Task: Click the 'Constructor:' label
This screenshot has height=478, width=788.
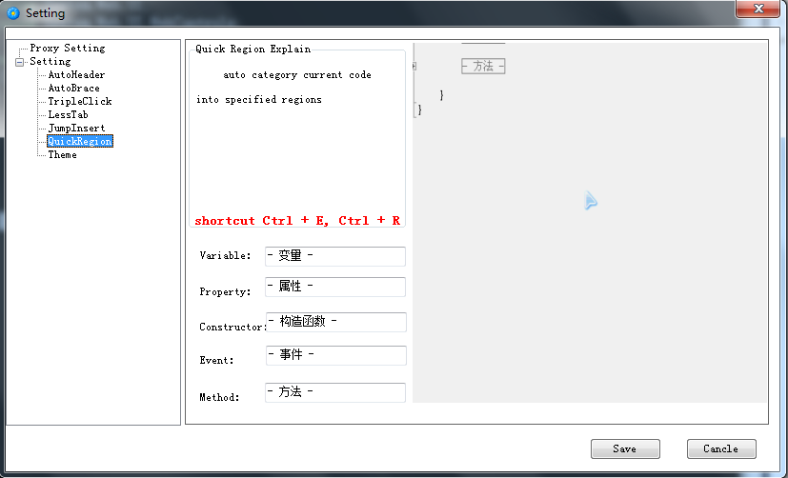Action: (232, 327)
